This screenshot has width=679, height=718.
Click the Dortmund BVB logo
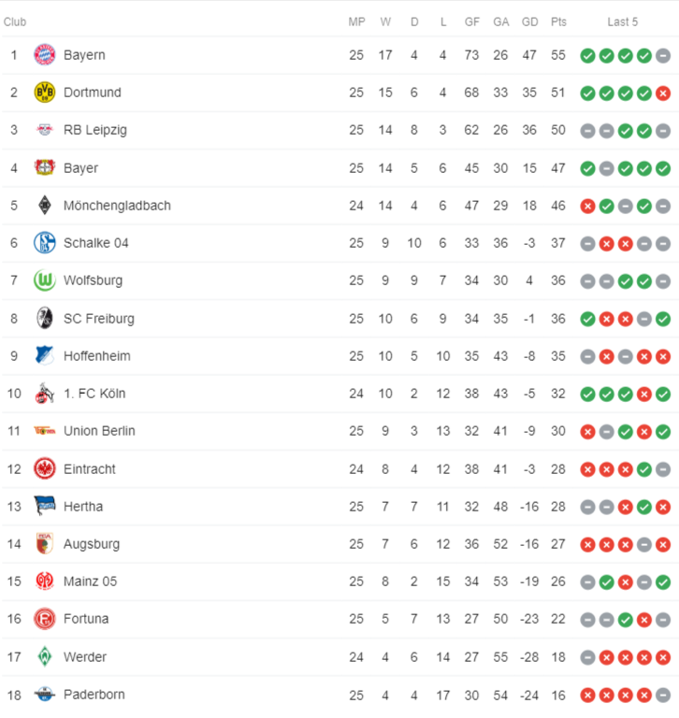pos(45,93)
